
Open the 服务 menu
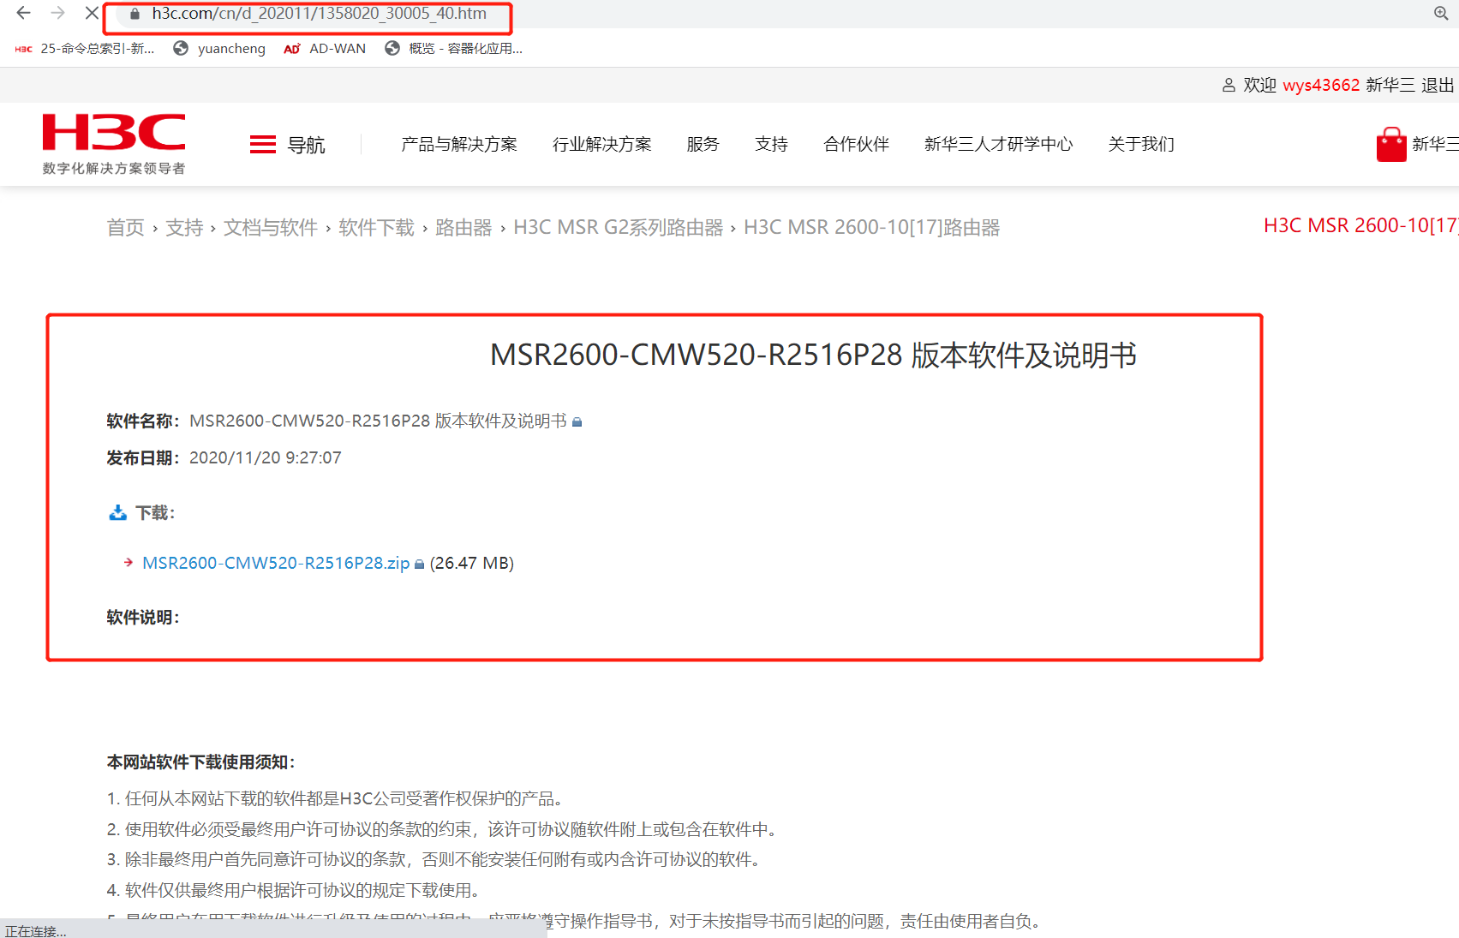coord(703,144)
